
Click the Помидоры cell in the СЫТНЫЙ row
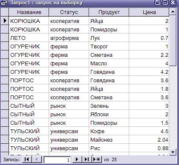(109, 123)
